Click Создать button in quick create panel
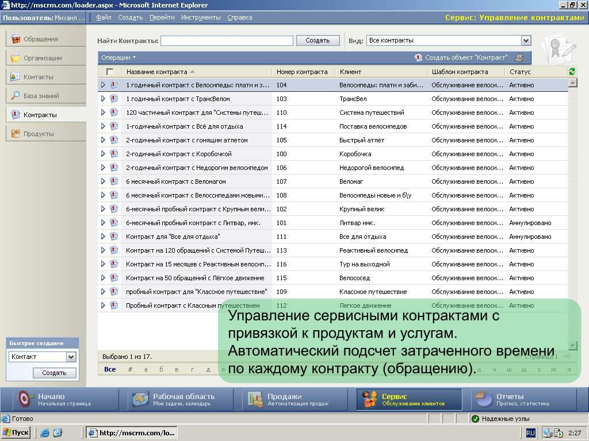This screenshot has width=589, height=441. 54,373
